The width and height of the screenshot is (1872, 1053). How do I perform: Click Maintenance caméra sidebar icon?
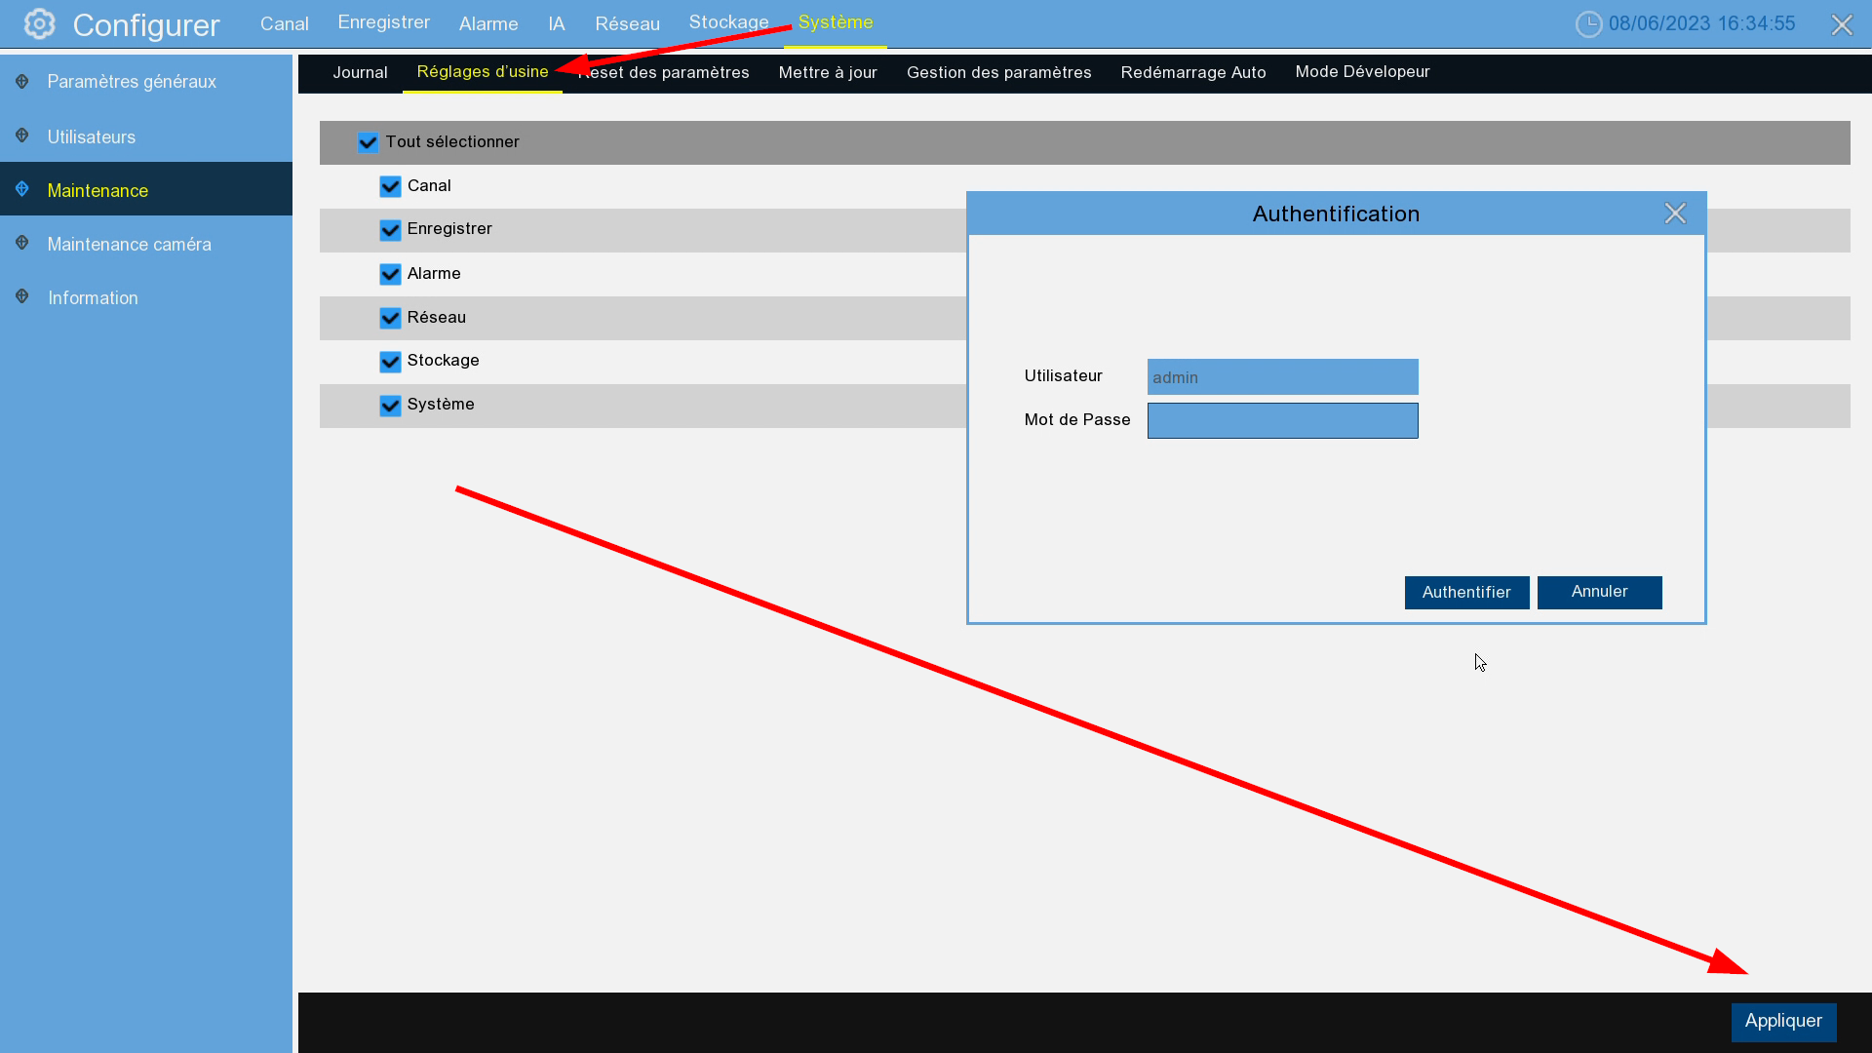coord(22,244)
